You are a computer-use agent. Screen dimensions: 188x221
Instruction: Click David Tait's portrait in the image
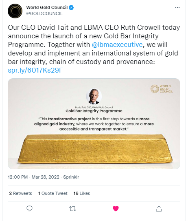tap(94, 96)
